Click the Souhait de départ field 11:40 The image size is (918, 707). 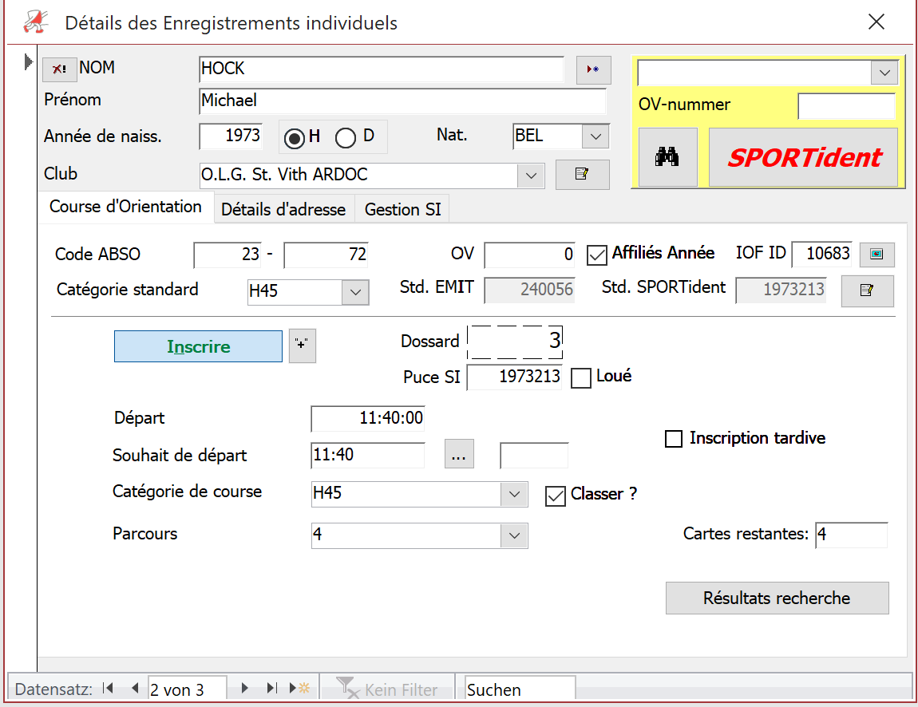(x=368, y=456)
